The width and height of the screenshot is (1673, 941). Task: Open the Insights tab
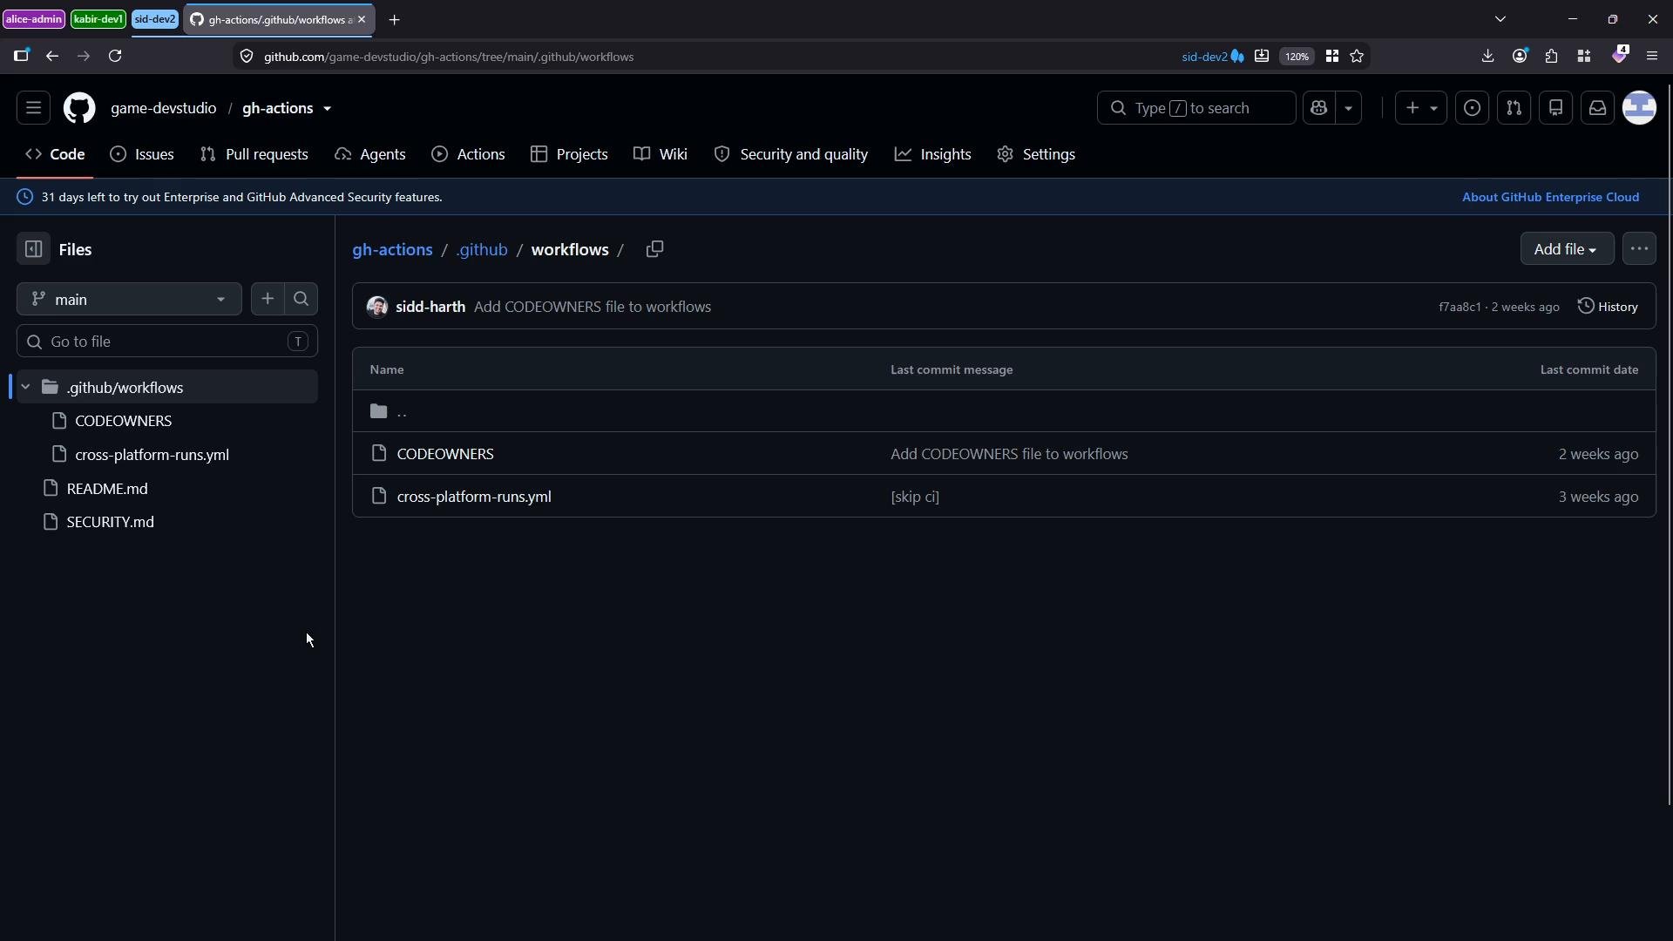[933, 154]
